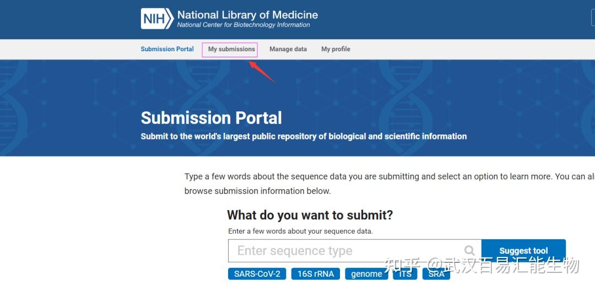Choose the 16S rRNA quick tag
The image size is (595, 290).
[x=316, y=273]
